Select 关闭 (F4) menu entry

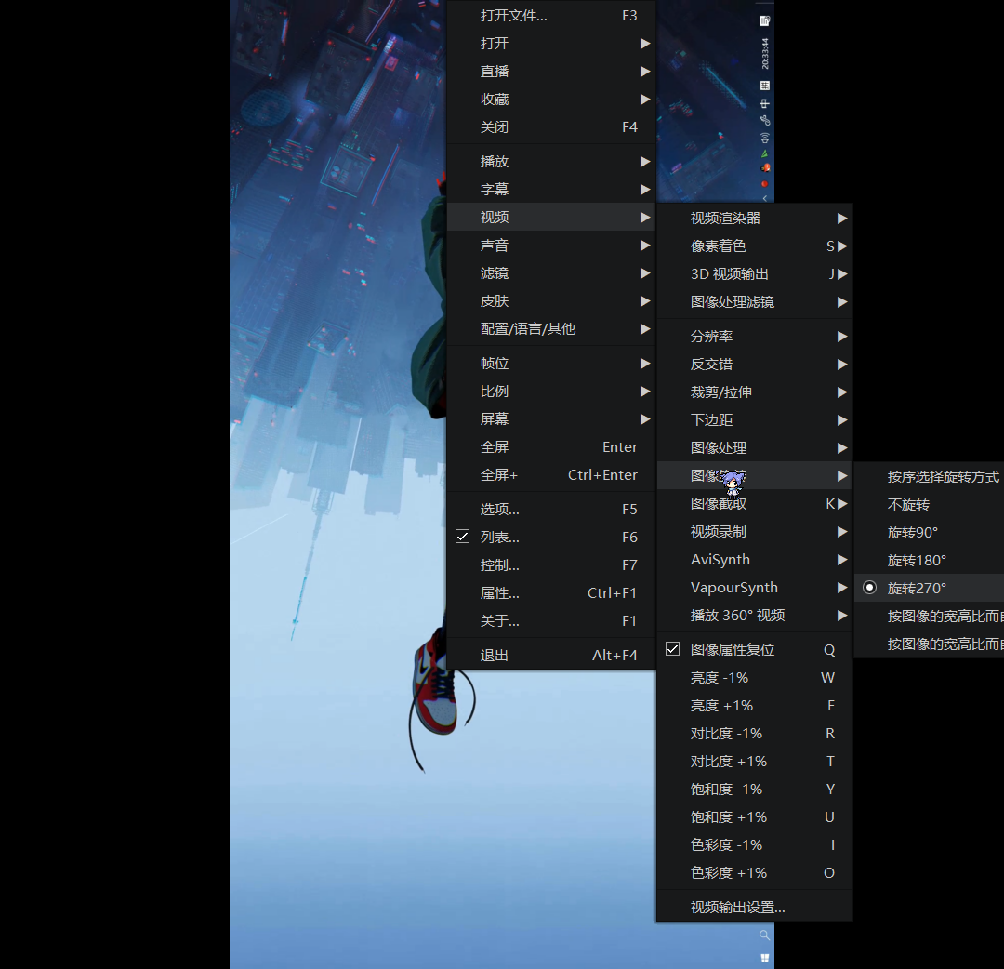550,126
